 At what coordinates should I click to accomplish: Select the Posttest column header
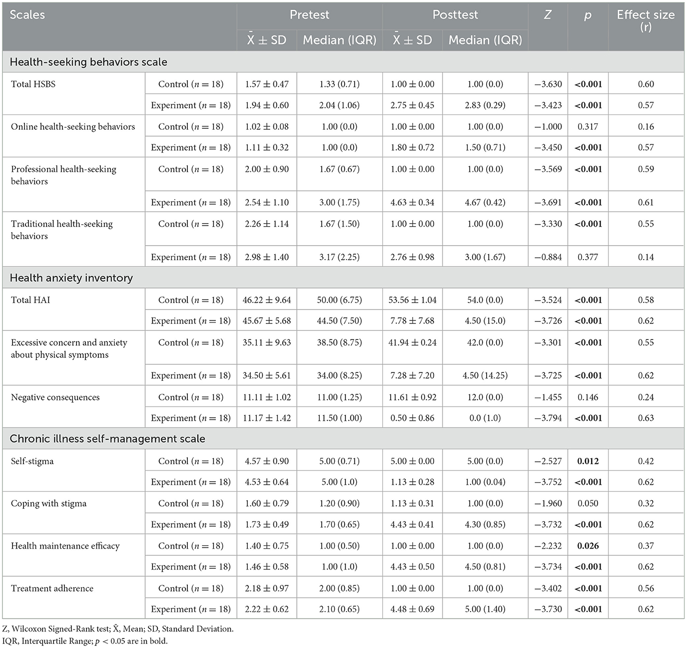click(455, 15)
